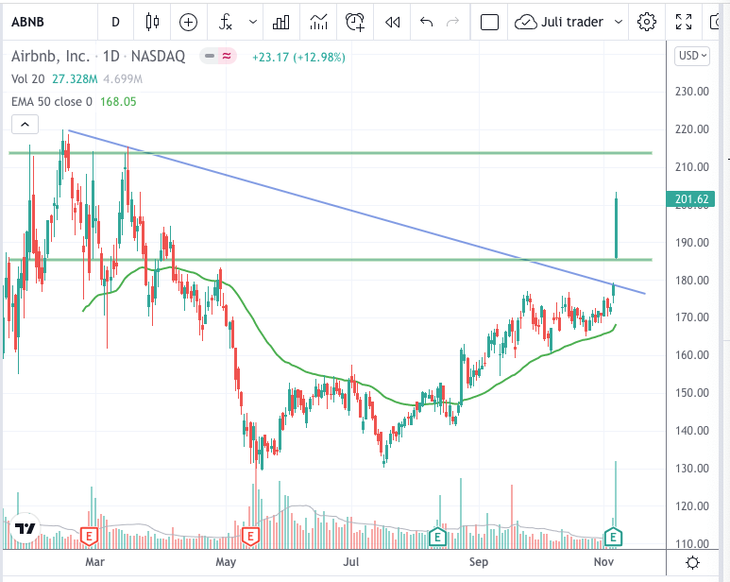The height and width of the screenshot is (582, 730).
Task: Open the indicator templates icon
Action: 318,22
